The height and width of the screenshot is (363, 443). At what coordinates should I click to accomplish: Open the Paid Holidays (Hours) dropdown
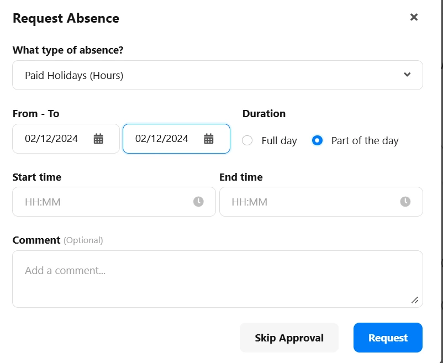[218, 75]
